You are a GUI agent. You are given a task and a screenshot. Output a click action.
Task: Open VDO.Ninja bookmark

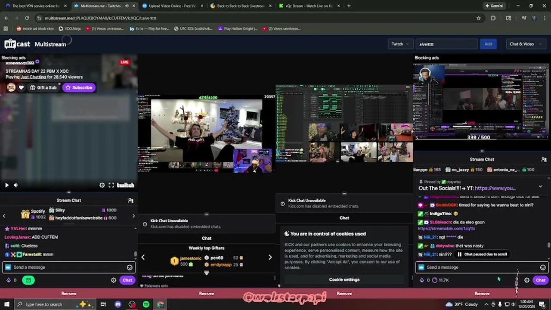tap(69, 29)
